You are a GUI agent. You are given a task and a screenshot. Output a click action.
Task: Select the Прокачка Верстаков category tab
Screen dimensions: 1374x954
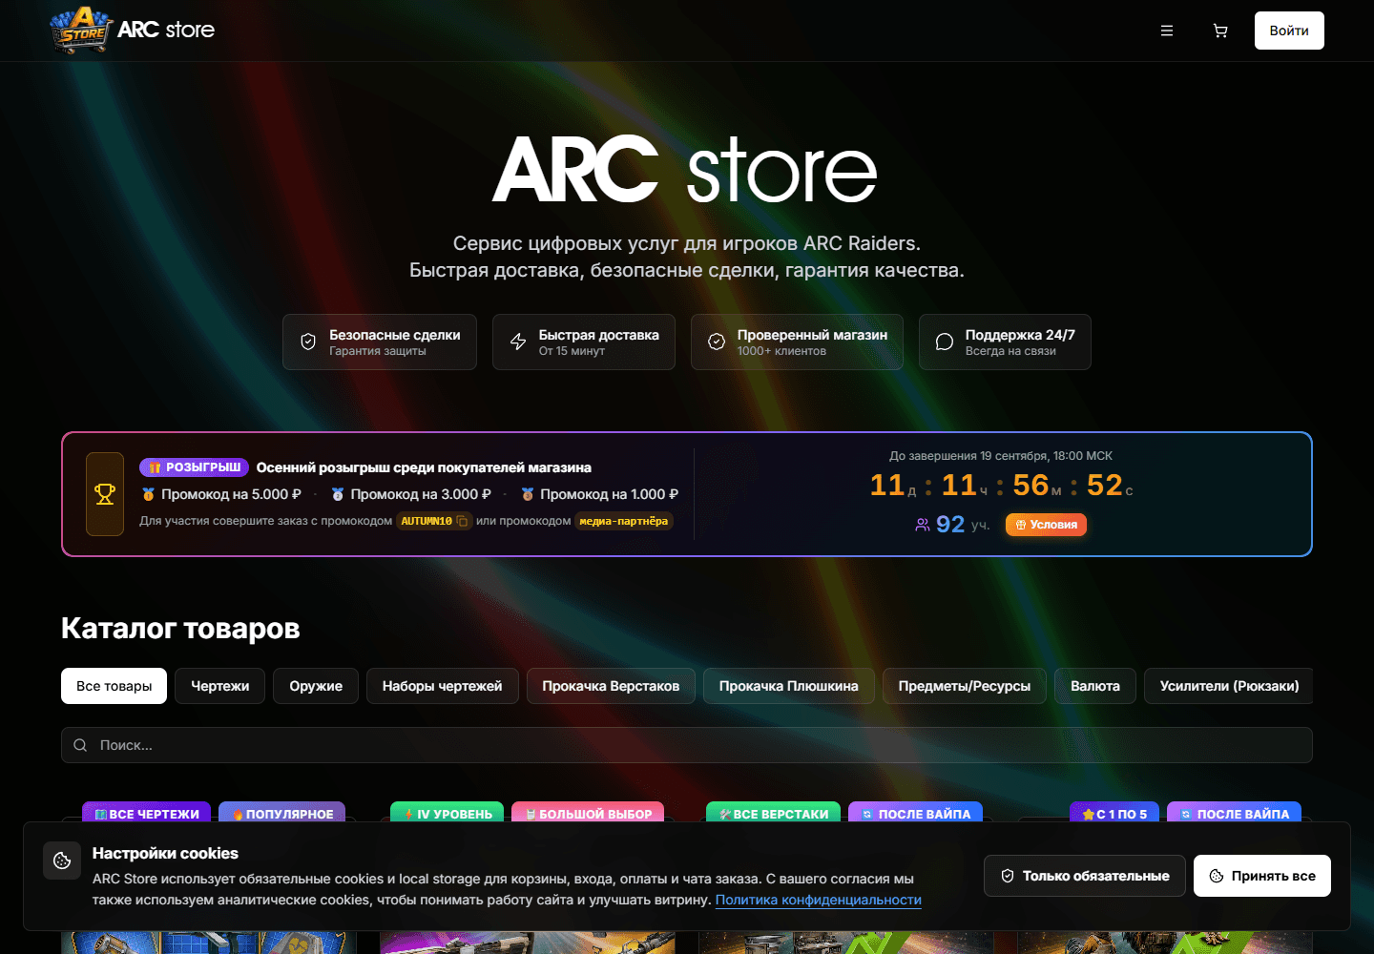coord(611,686)
